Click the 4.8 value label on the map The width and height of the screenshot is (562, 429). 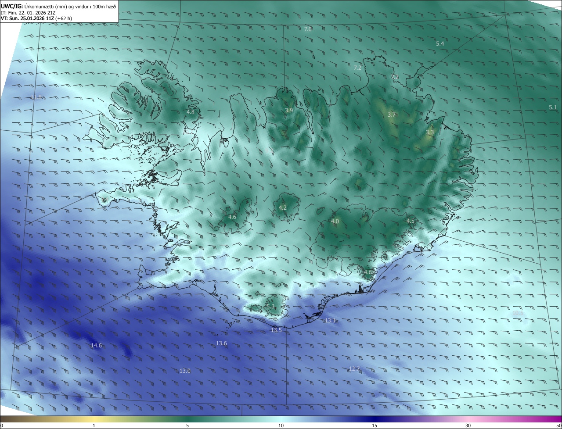pyautogui.click(x=191, y=112)
